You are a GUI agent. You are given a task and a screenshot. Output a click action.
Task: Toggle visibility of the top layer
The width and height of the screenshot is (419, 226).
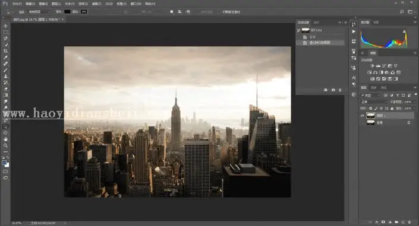(x=363, y=116)
